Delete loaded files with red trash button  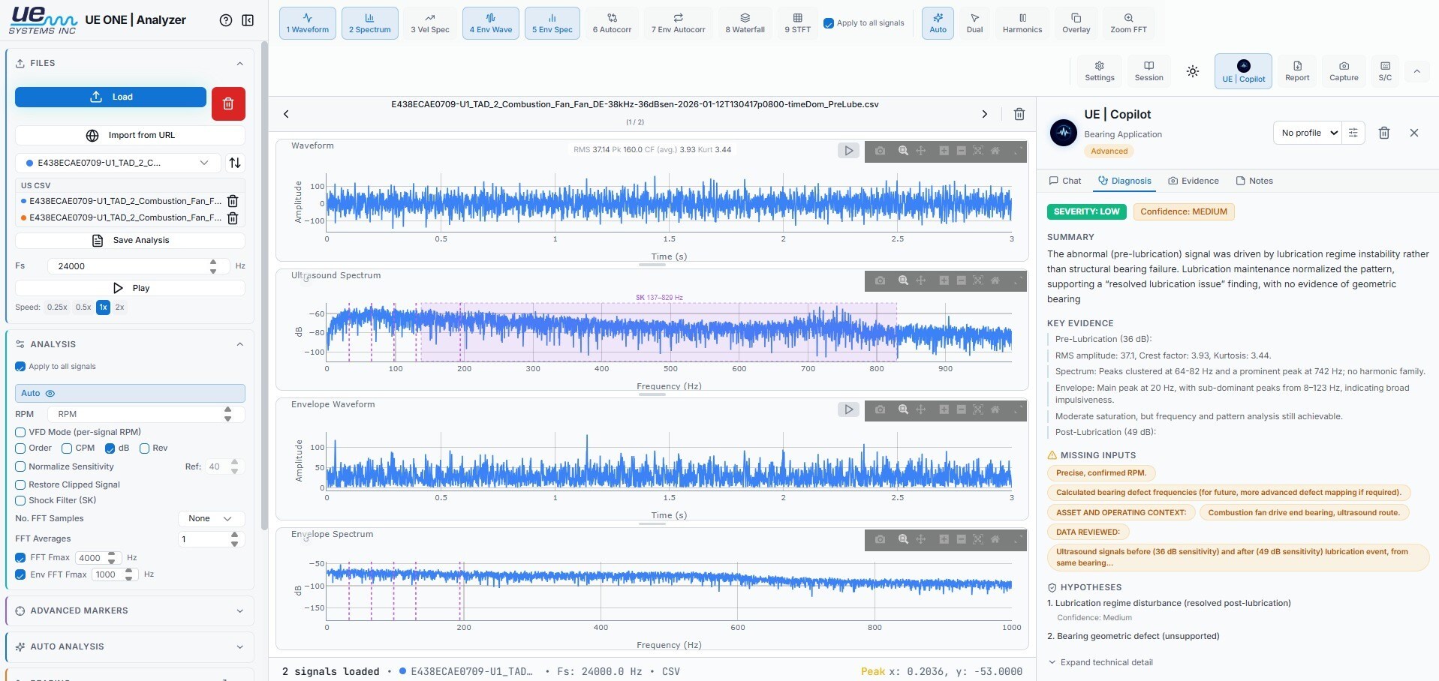228,103
